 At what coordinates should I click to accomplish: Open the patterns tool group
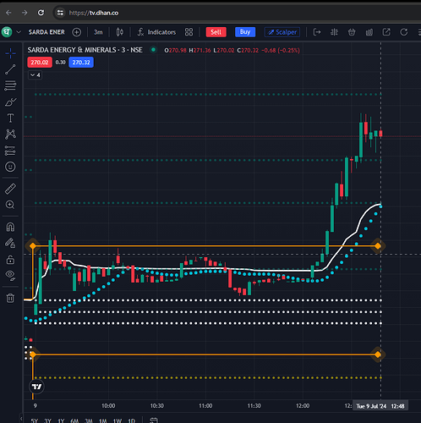click(x=10, y=135)
